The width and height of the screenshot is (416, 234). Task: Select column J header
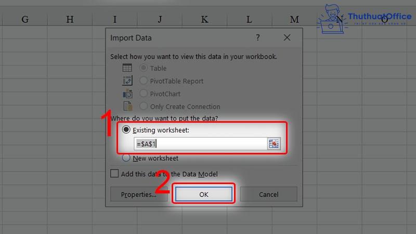(160, 19)
